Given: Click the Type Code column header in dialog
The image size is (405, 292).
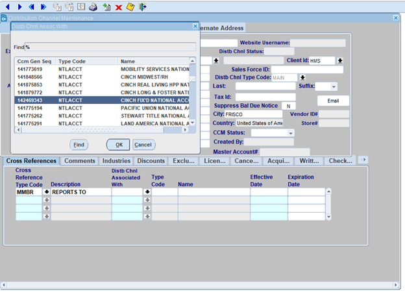Looking at the screenshot, I should (x=87, y=61).
